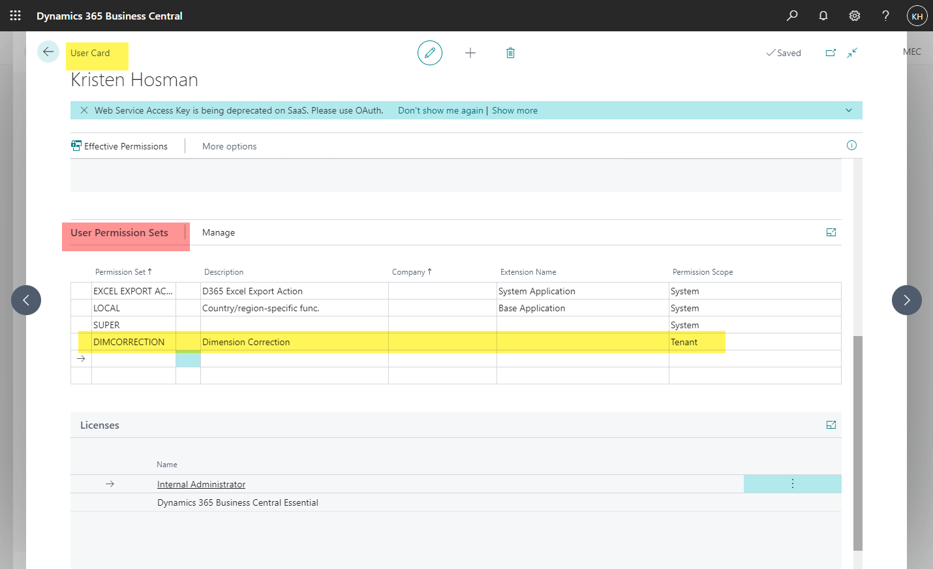Sort by the Company column header

(x=412, y=272)
